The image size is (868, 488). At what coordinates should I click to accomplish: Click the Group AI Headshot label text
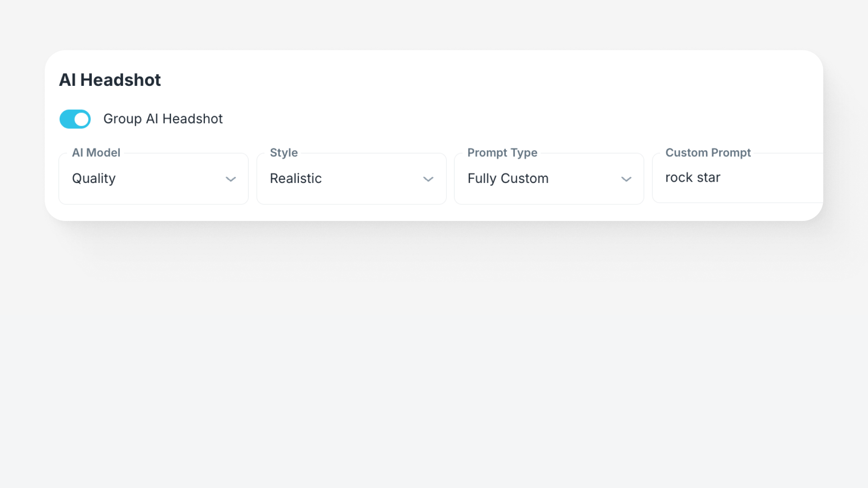point(163,119)
